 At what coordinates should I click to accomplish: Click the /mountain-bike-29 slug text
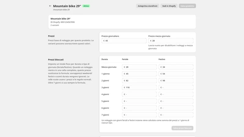pos(61,10)
